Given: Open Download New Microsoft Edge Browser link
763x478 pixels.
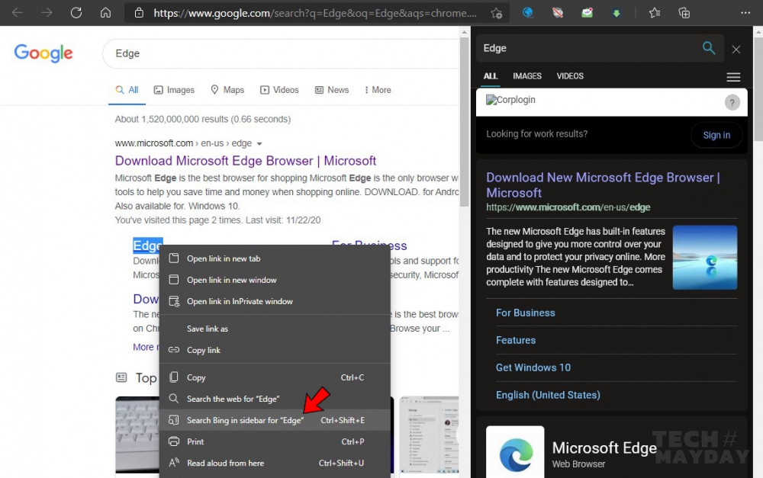Looking at the screenshot, I should click(603, 185).
